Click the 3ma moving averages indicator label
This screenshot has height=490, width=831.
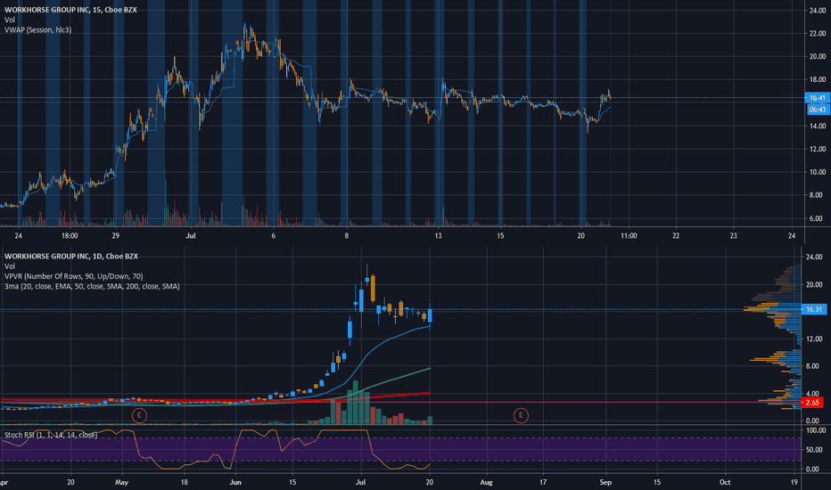pos(92,286)
